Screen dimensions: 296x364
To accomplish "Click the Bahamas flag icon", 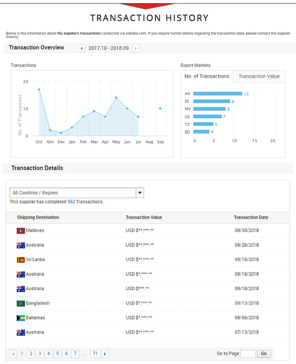I will [21, 318].
